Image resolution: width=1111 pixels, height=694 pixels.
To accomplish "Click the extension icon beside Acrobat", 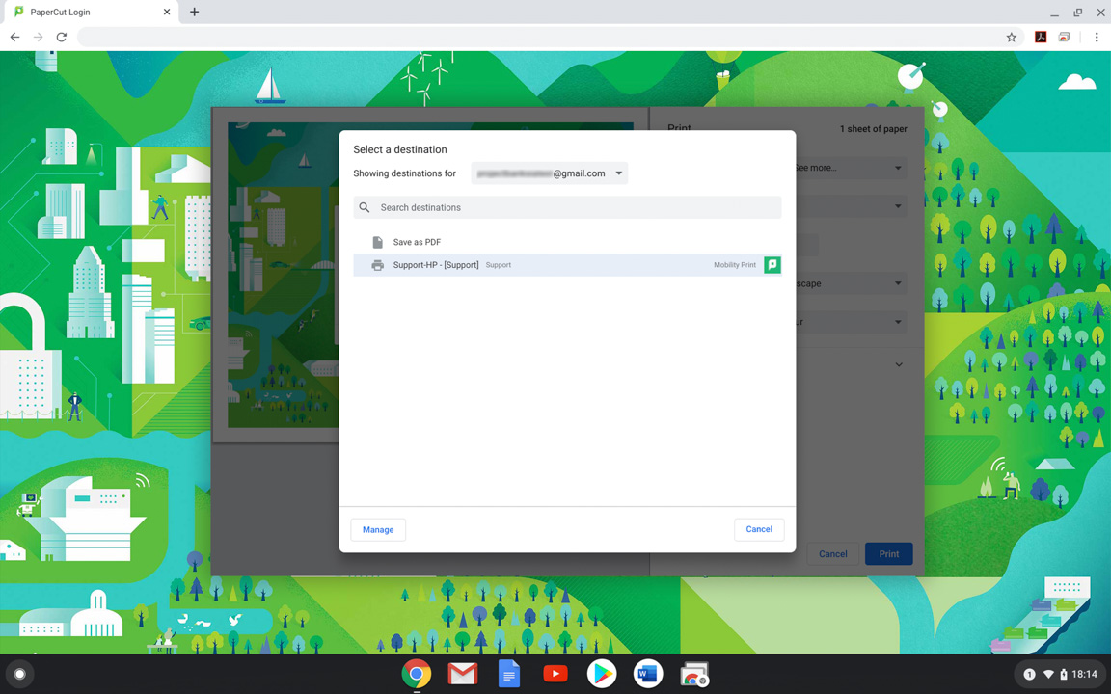I will coord(1065,37).
